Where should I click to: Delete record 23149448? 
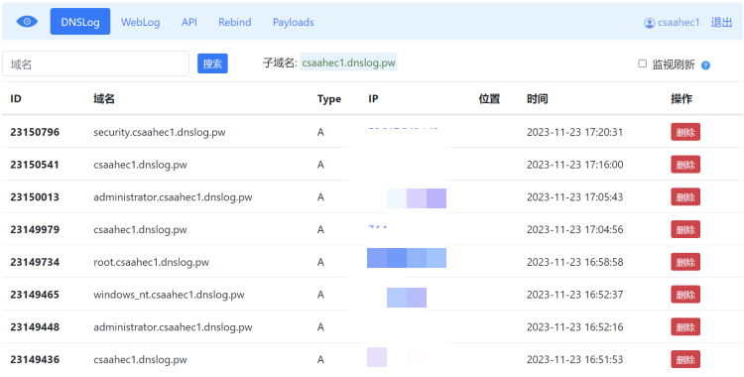(x=685, y=327)
